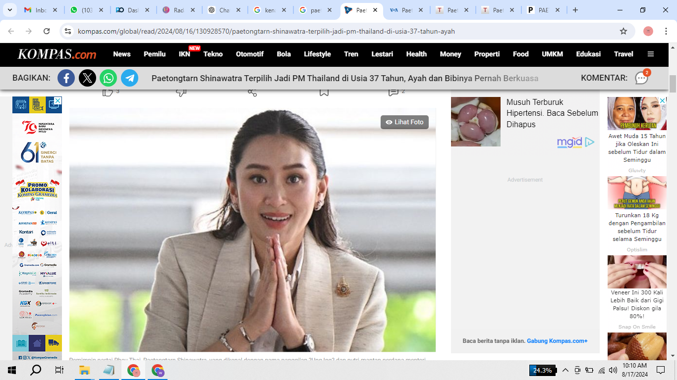Open Windows taskbar search
Screen dimensions: 677x380
click(x=36, y=370)
